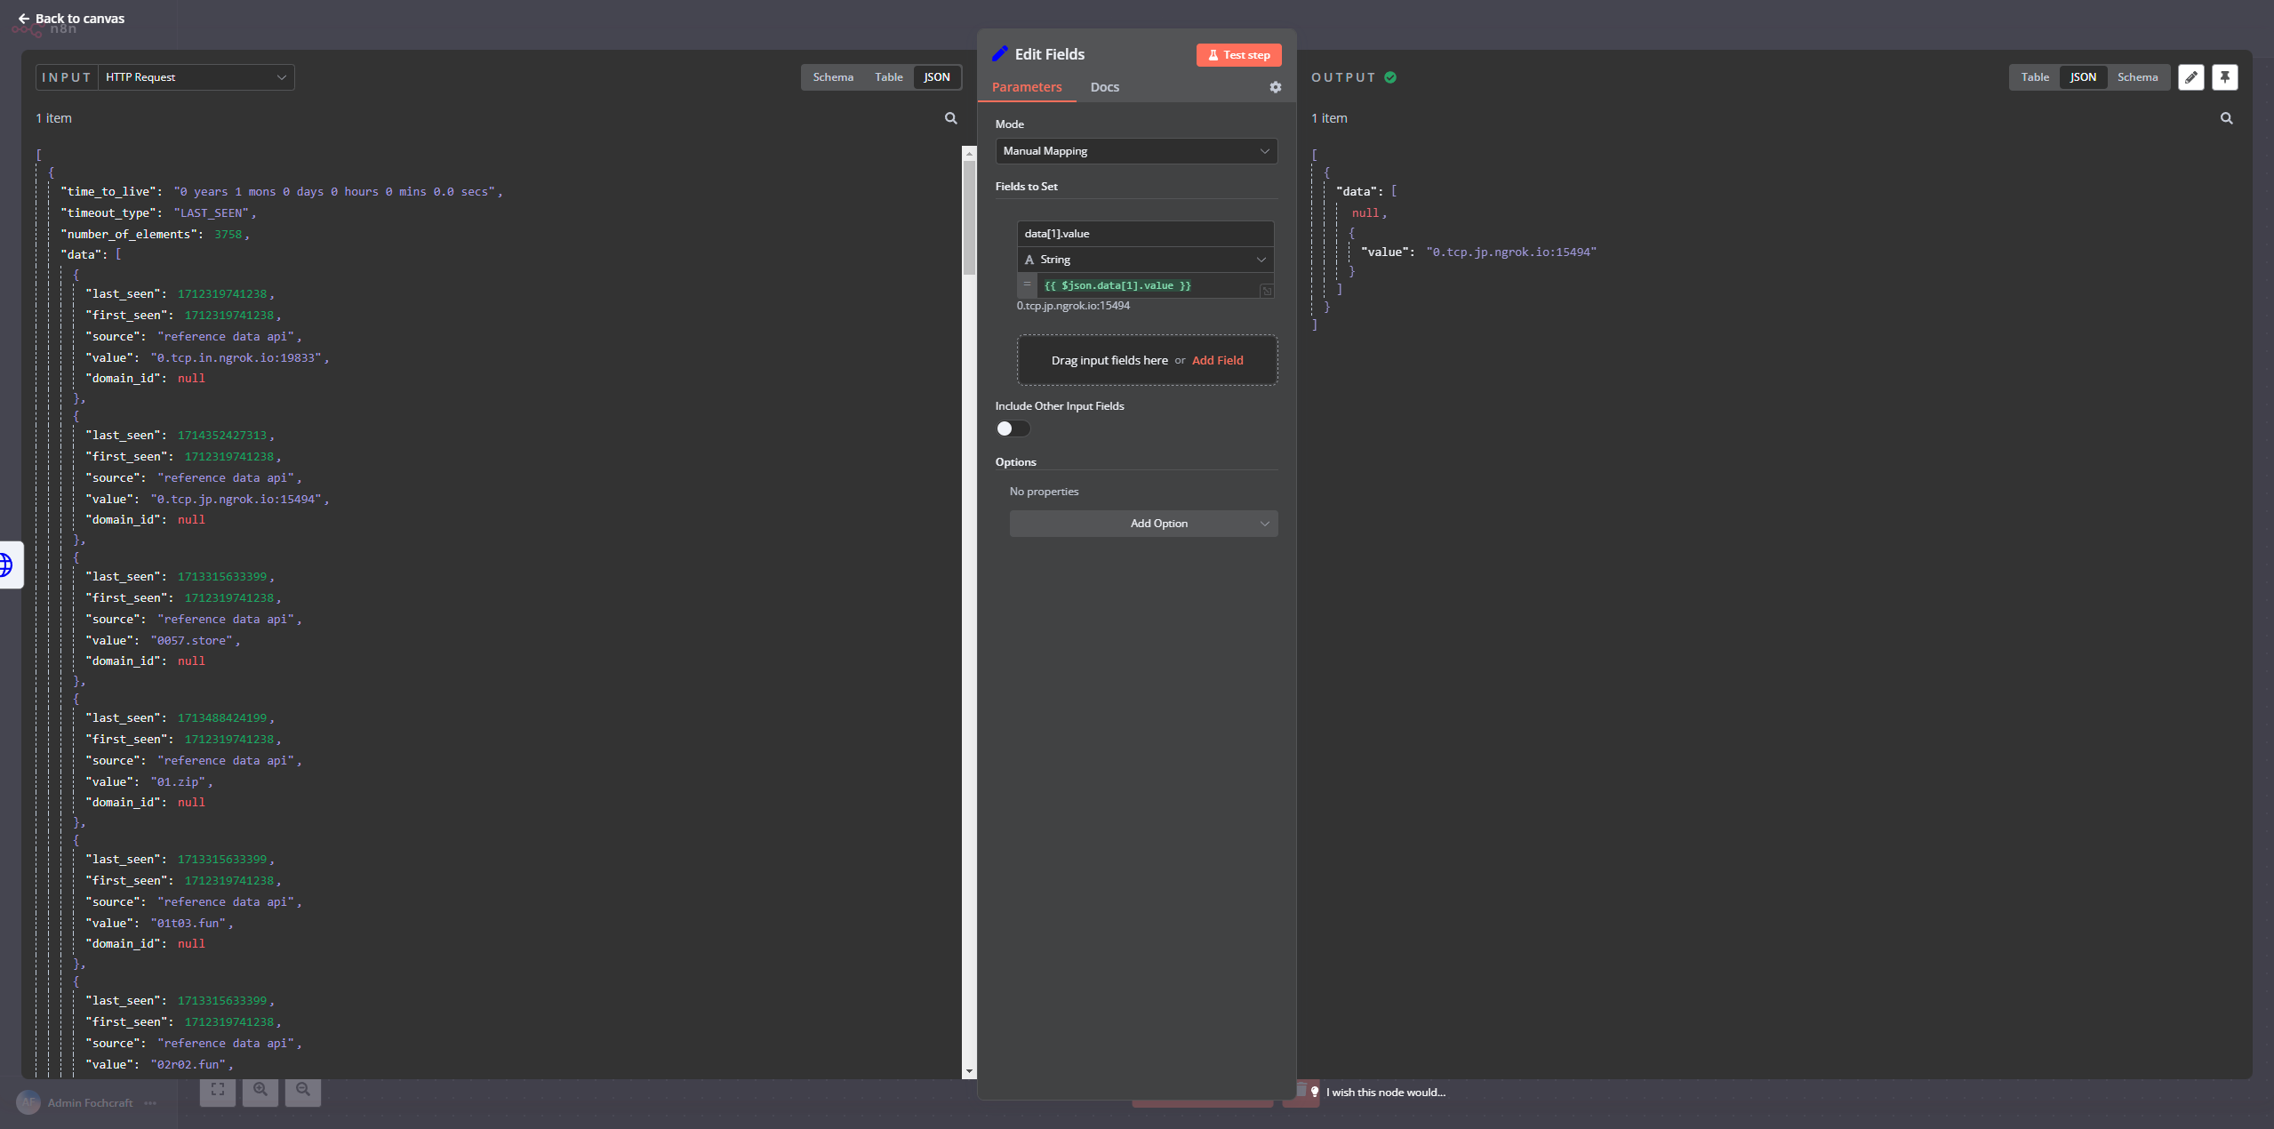The height and width of the screenshot is (1129, 2274).
Task: Click the globe icon on left edge
Action: click(x=7, y=564)
